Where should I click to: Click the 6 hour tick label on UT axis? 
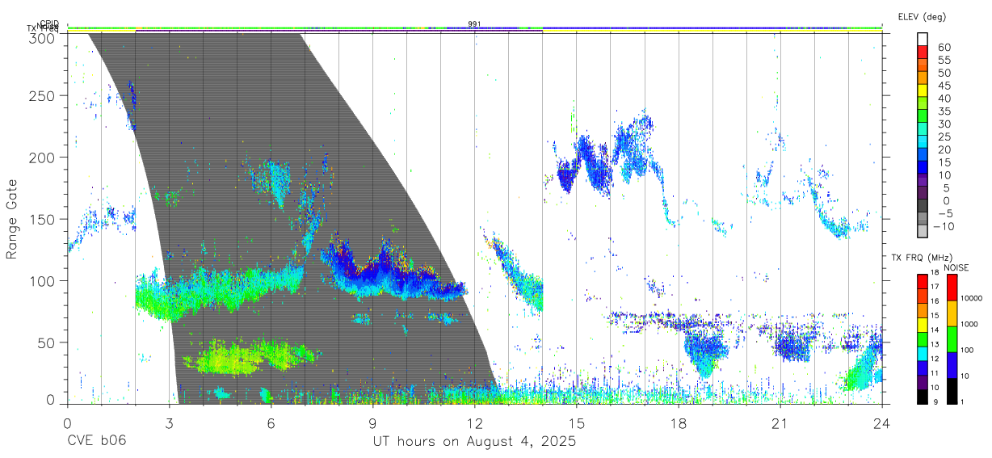click(x=271, y=422)
